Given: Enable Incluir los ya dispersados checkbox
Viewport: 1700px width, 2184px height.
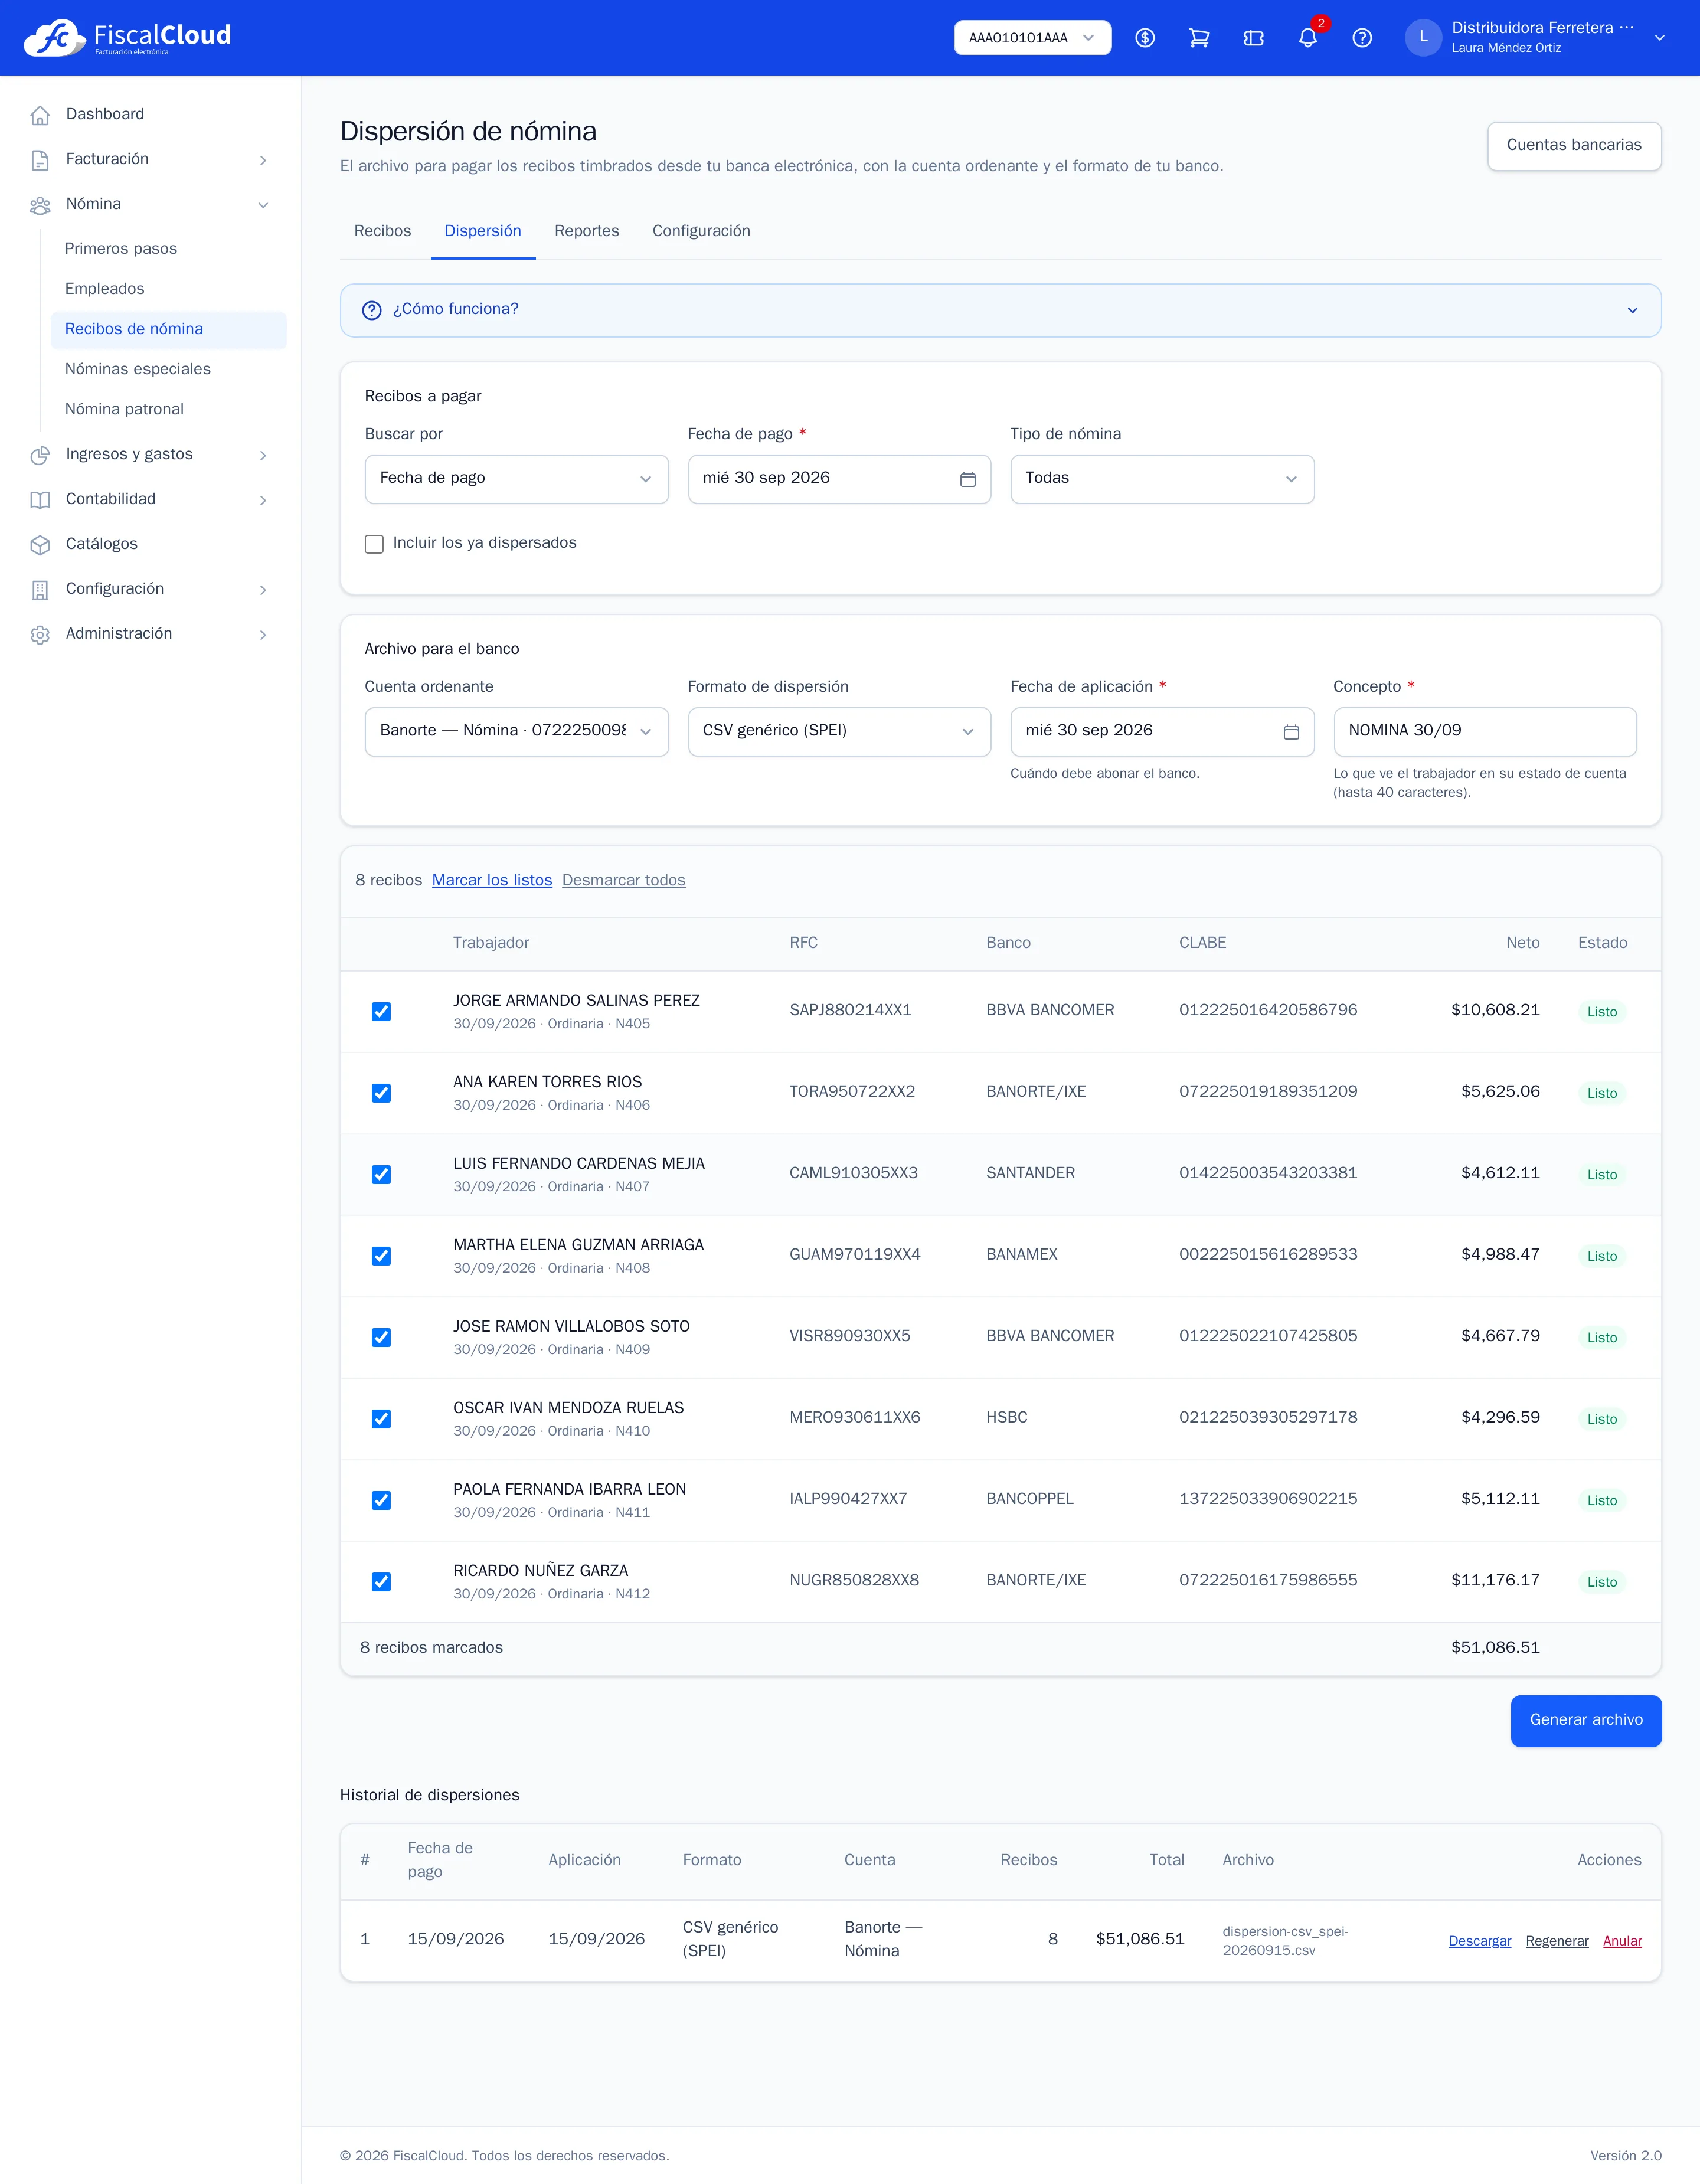Looking at the screenshot, I should (374, 544).
